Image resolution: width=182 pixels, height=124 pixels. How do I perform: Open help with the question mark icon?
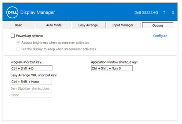[x=164, y=13]
